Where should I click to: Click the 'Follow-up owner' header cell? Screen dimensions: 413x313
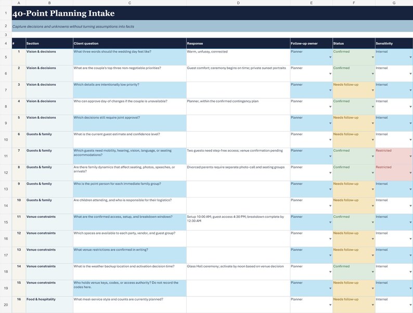click(312, 44)
